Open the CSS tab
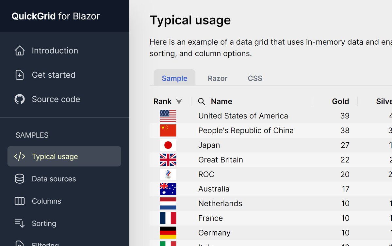 (255, 78)
